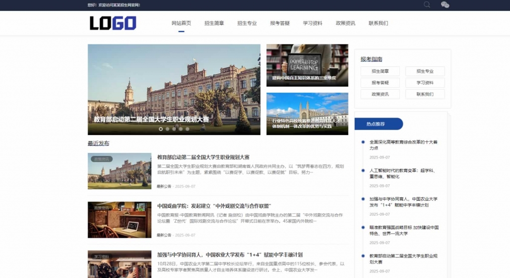Open the 行业特色高校 thumbnail with blue sky
Viewport: 510px width, 278px height.
(x=307, y=114)
